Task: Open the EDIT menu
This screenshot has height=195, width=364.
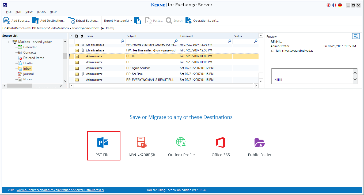Action: coord(18,12)
